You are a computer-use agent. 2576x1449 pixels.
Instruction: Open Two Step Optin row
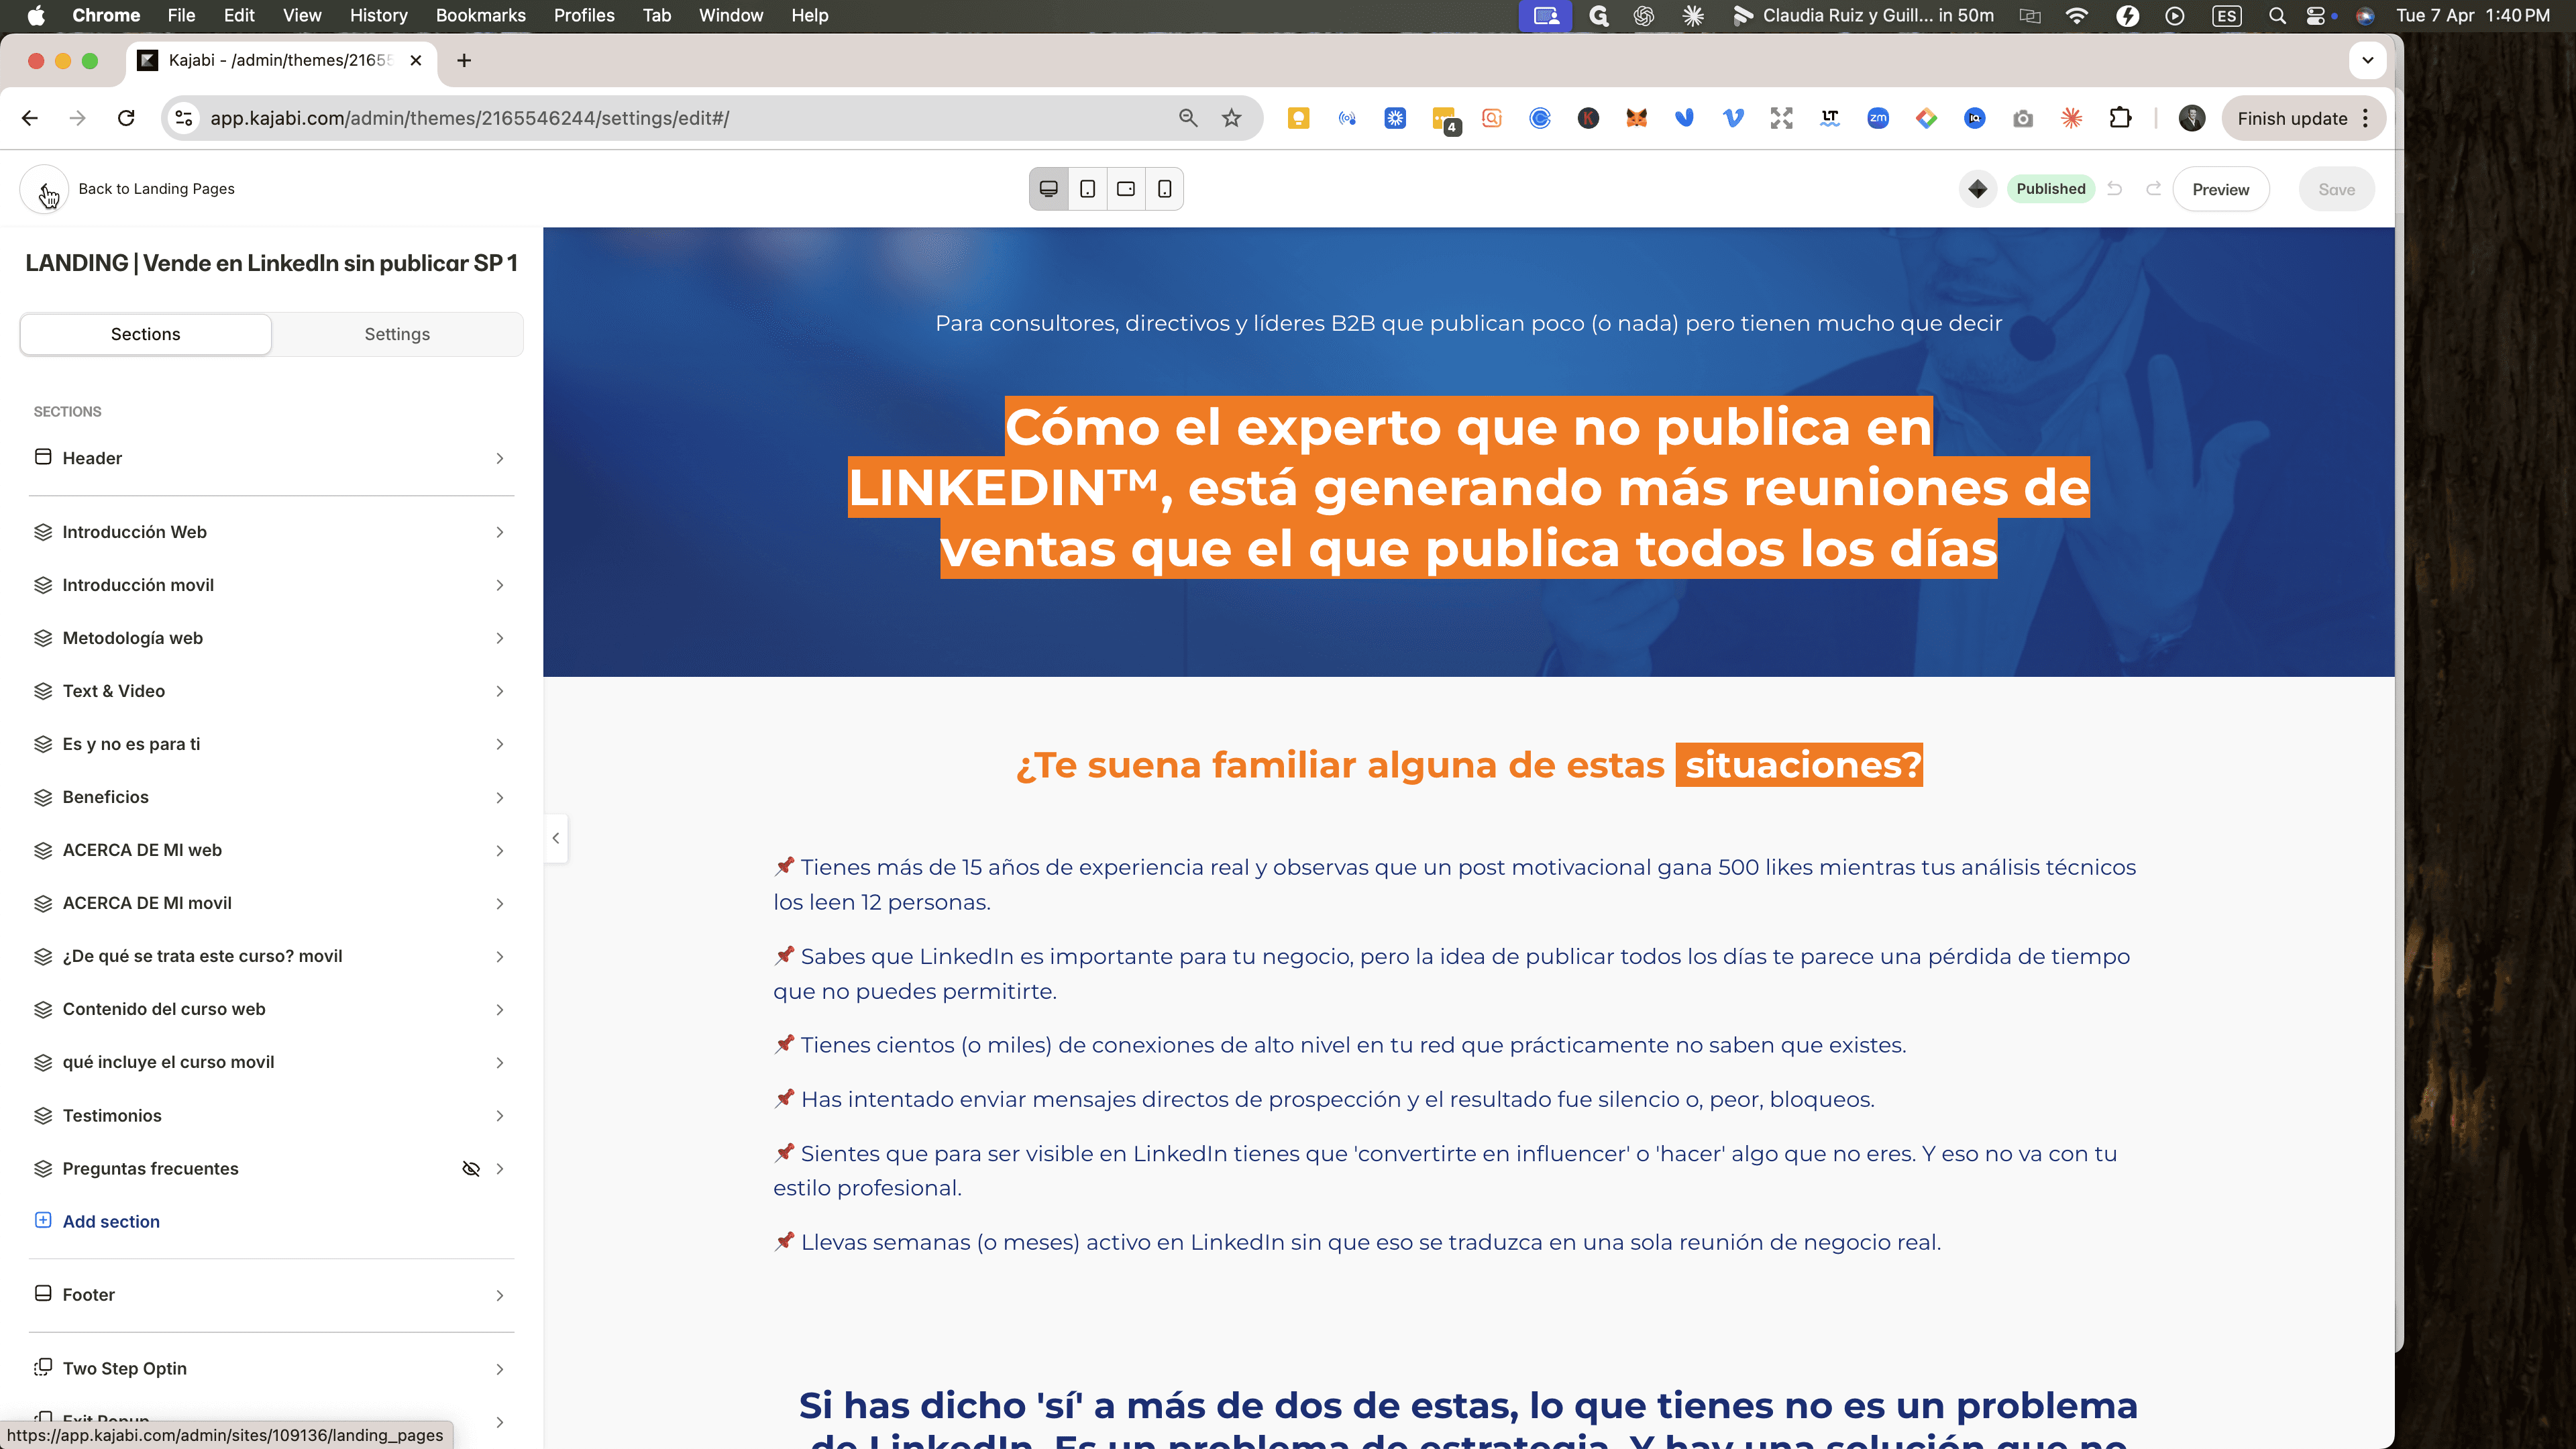[x=270, y=1368]
